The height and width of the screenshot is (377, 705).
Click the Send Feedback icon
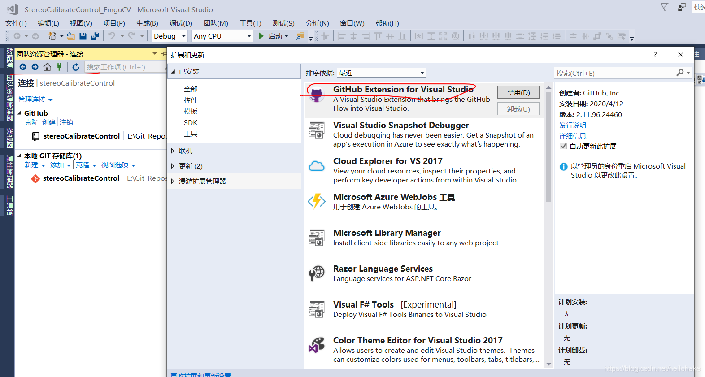(x=682, y=7)
